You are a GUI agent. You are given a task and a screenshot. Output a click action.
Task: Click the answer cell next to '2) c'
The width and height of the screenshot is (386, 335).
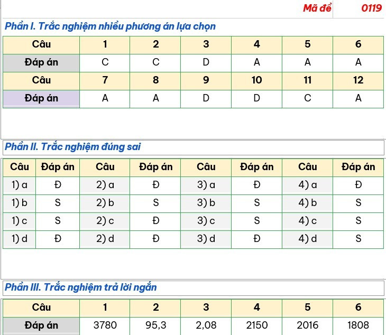coord(155,221)
